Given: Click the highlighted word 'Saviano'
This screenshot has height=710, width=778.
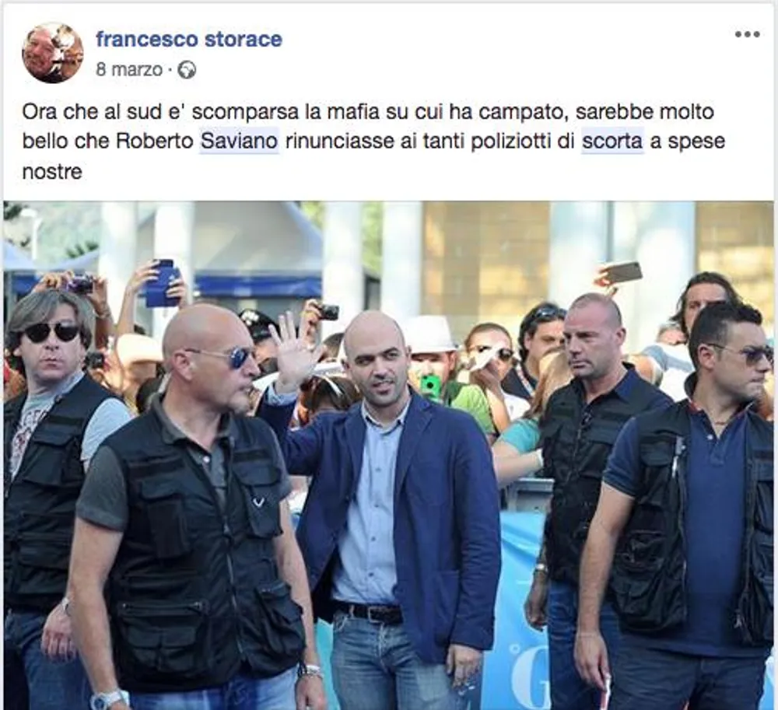Looking at the screenshot, I should (239, 142).
